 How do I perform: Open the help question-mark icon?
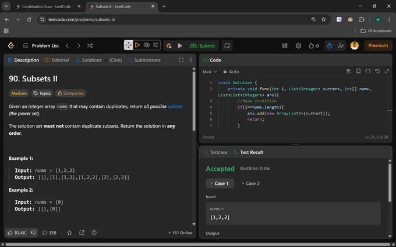[x=94, y=232]
